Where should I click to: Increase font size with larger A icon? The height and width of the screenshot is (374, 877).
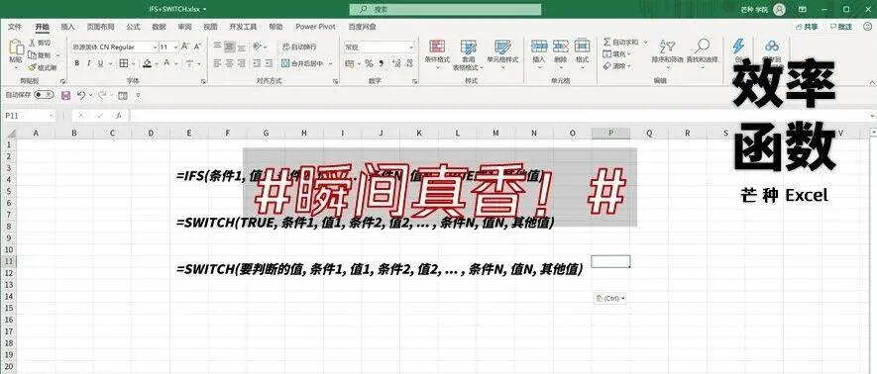(x=185, y=47)
